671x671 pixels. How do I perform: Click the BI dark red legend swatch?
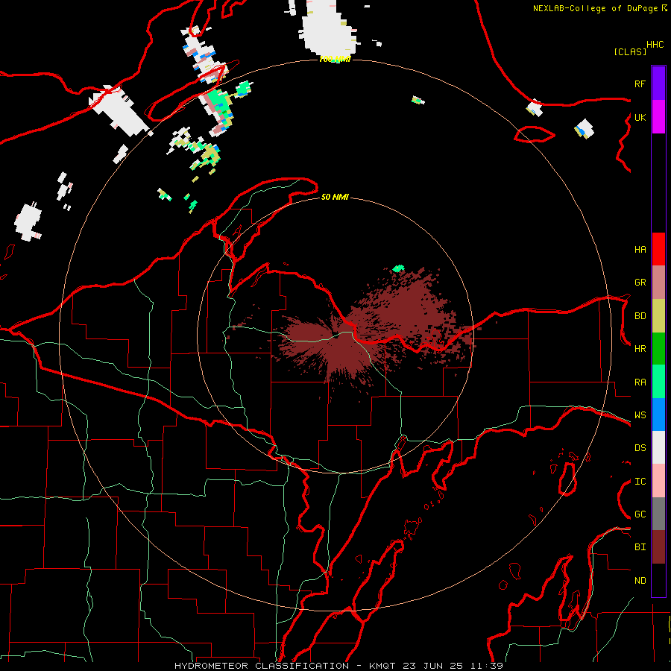pyautogui.click(x=658, y=547)
